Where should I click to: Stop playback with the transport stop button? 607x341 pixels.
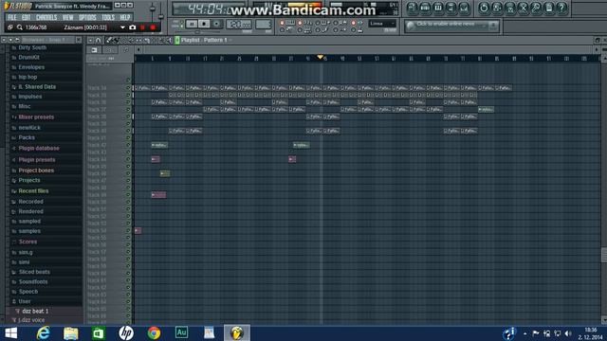click(x=204, y=24)
